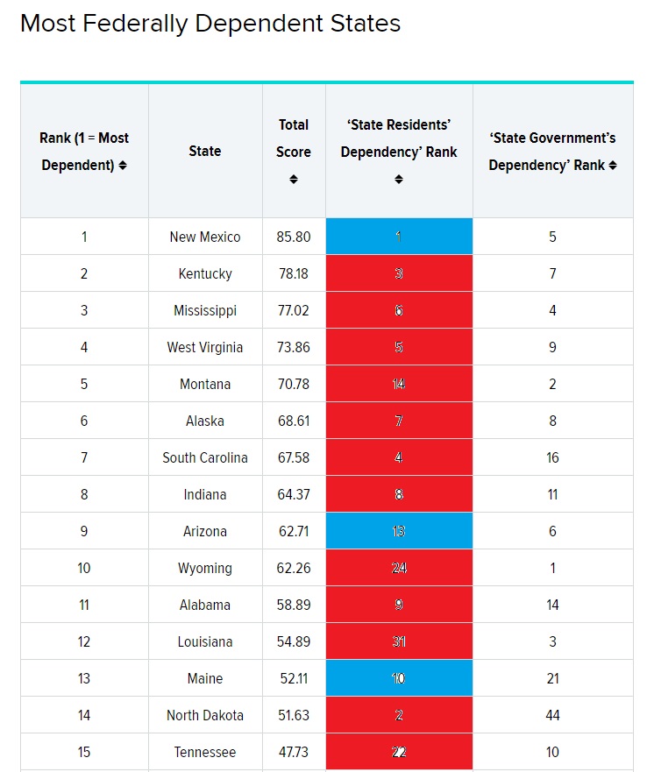Select Montana's total score 70.78
The height and width of the screenshot is (772, 647).
[x=294, y=384]
